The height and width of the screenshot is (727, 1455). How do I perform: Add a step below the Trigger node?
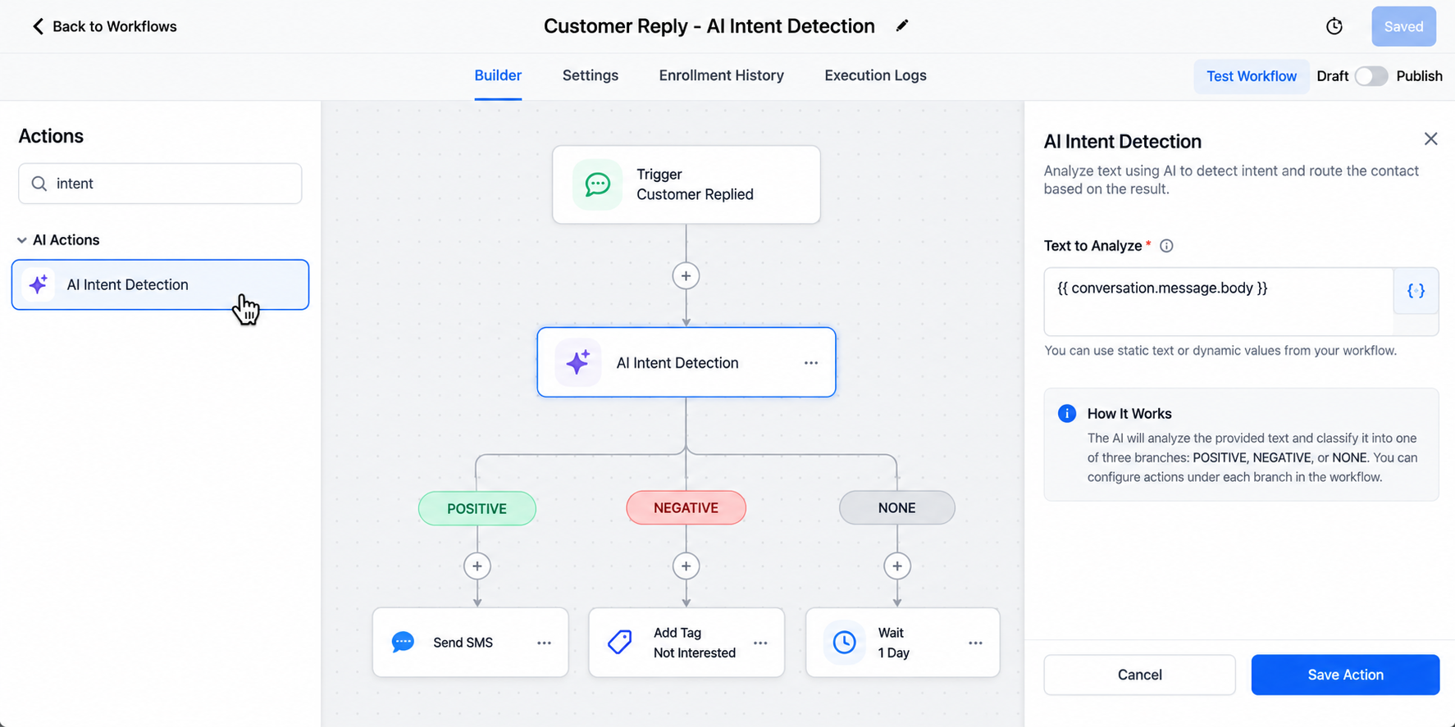tap(686, 276)
